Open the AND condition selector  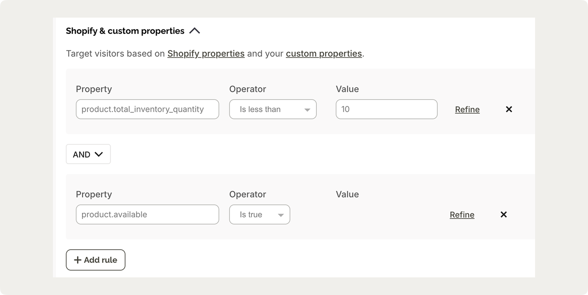pyautogui.click(x=88, y=154)
